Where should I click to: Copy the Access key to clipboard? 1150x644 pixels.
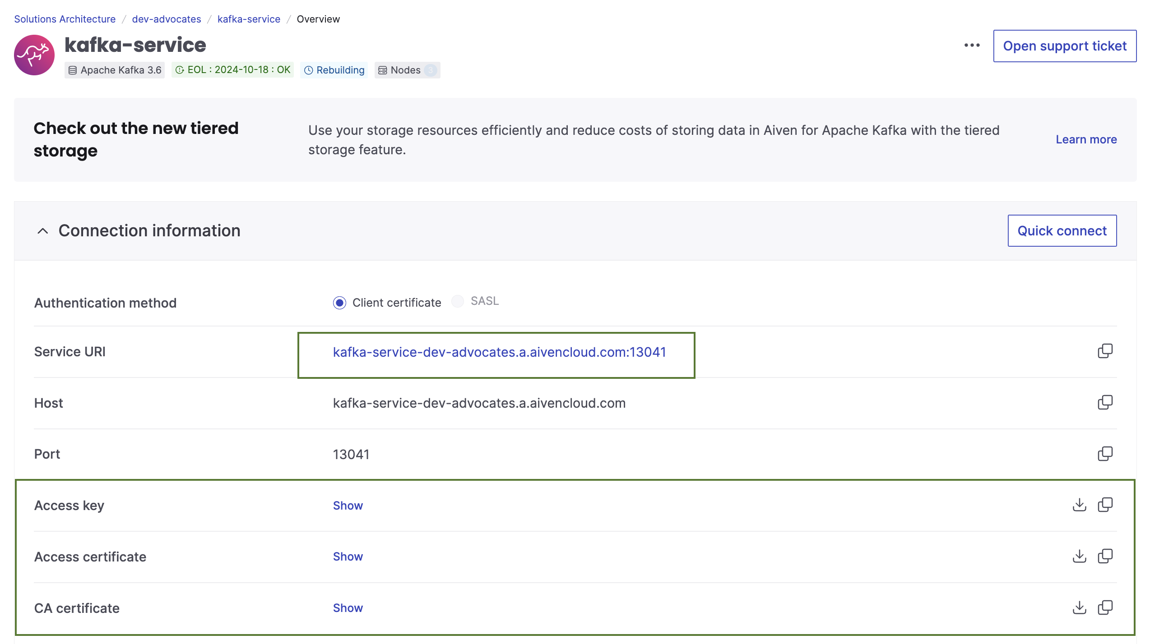(1106, 505)
